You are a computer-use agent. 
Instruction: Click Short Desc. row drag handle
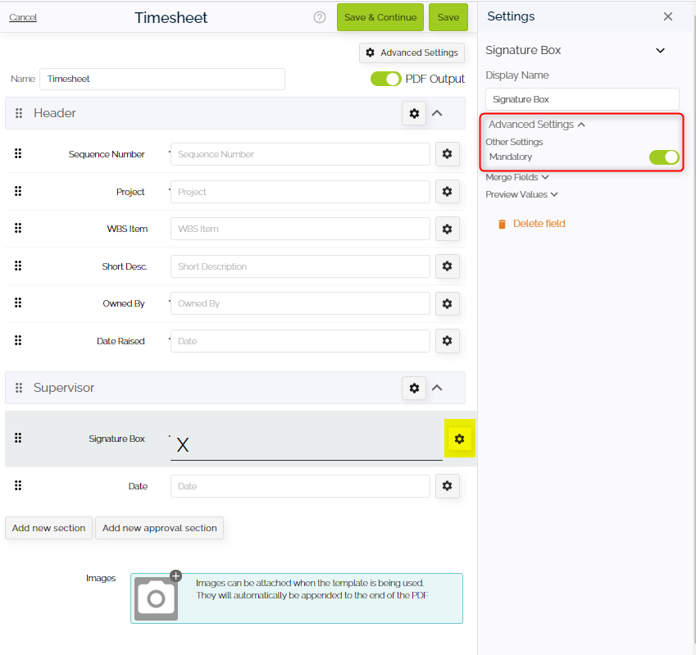(18, 266)
